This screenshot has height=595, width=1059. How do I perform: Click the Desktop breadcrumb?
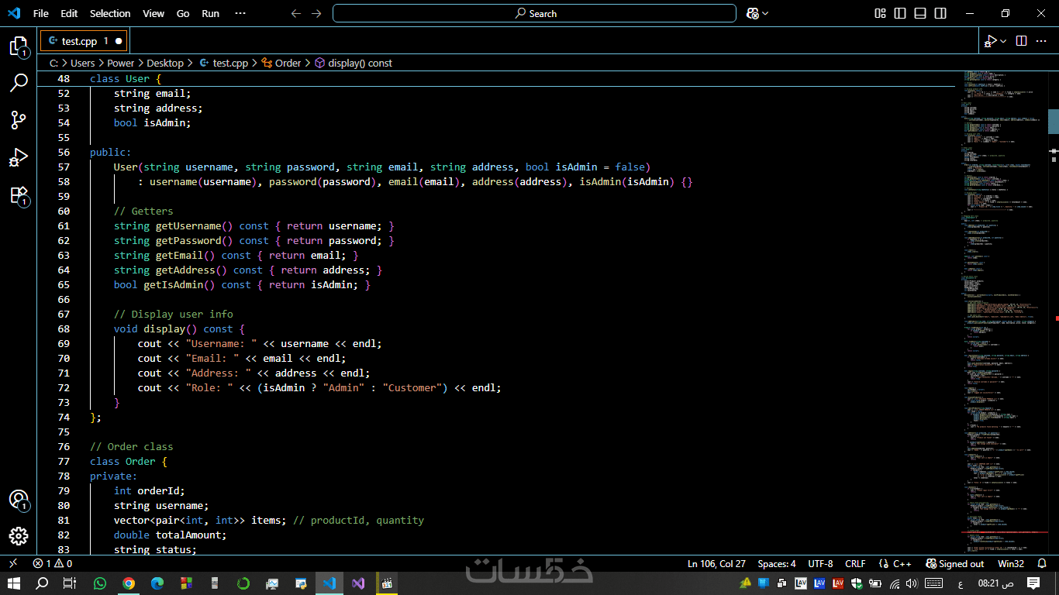coord(165,63)
